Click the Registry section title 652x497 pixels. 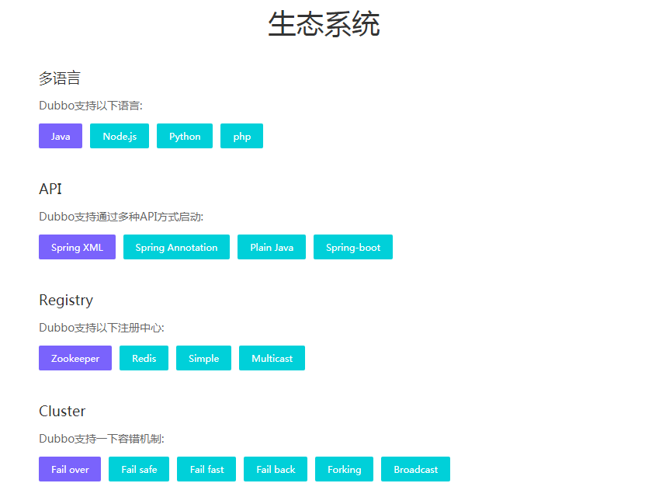(66, 300)
